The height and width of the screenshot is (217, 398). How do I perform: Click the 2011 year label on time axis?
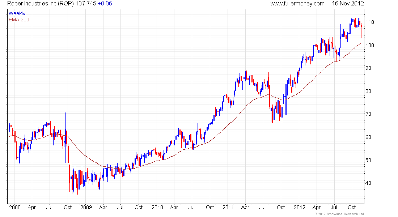click(228, 207)
